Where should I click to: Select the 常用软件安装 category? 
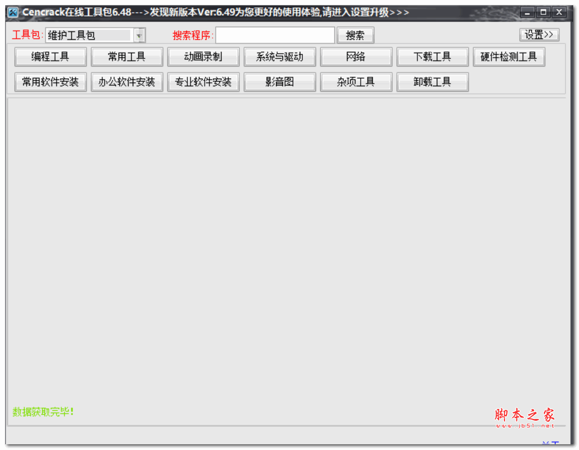pos(50,81)
